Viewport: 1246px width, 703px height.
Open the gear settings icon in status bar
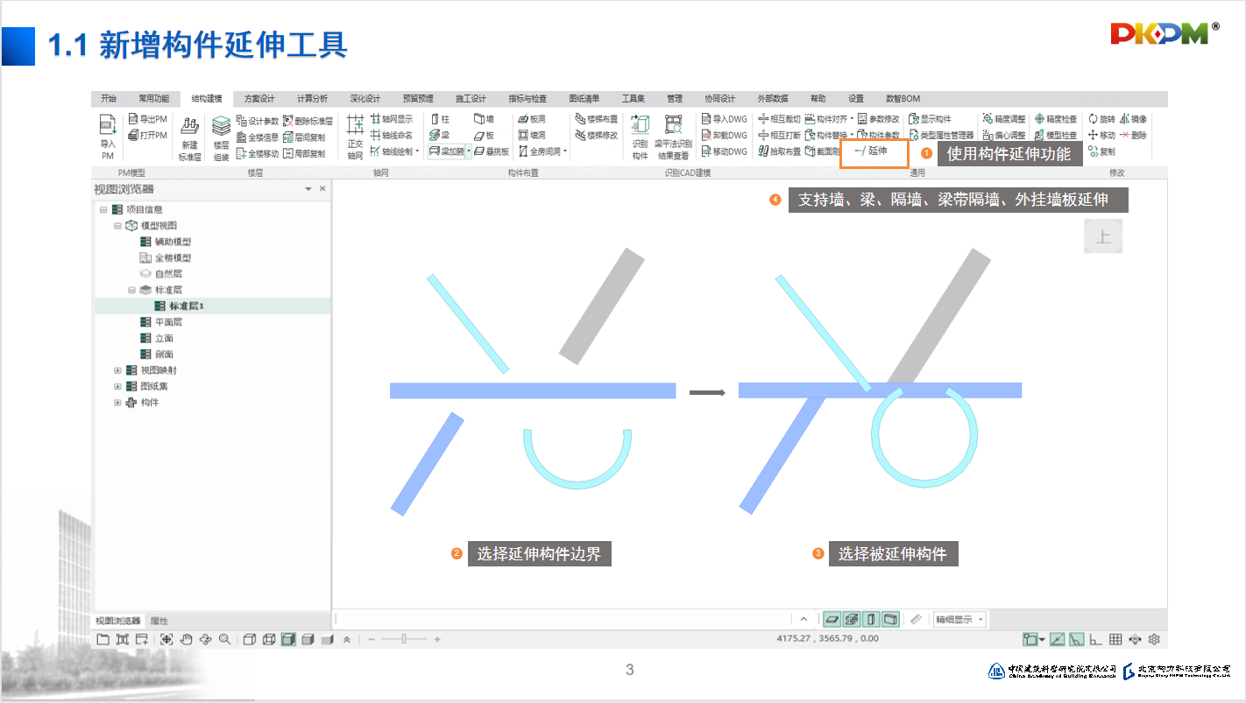[x=1155, y=639]
